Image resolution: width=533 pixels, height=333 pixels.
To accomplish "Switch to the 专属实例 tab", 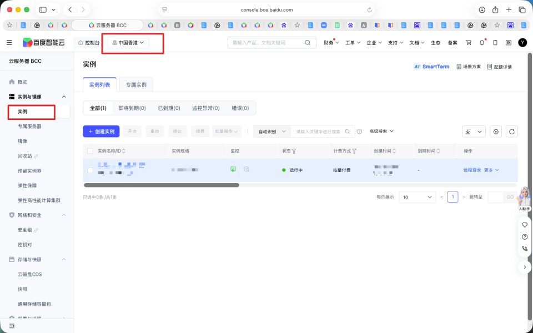I will point(136,84).
